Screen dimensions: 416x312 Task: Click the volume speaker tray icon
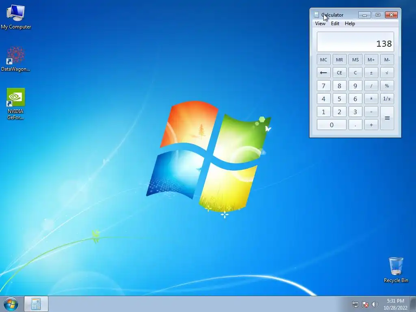click(x=375, y=304)
